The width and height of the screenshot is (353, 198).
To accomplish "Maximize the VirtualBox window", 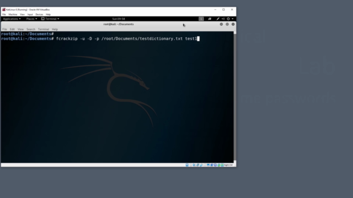I will (x=223, y=10).
